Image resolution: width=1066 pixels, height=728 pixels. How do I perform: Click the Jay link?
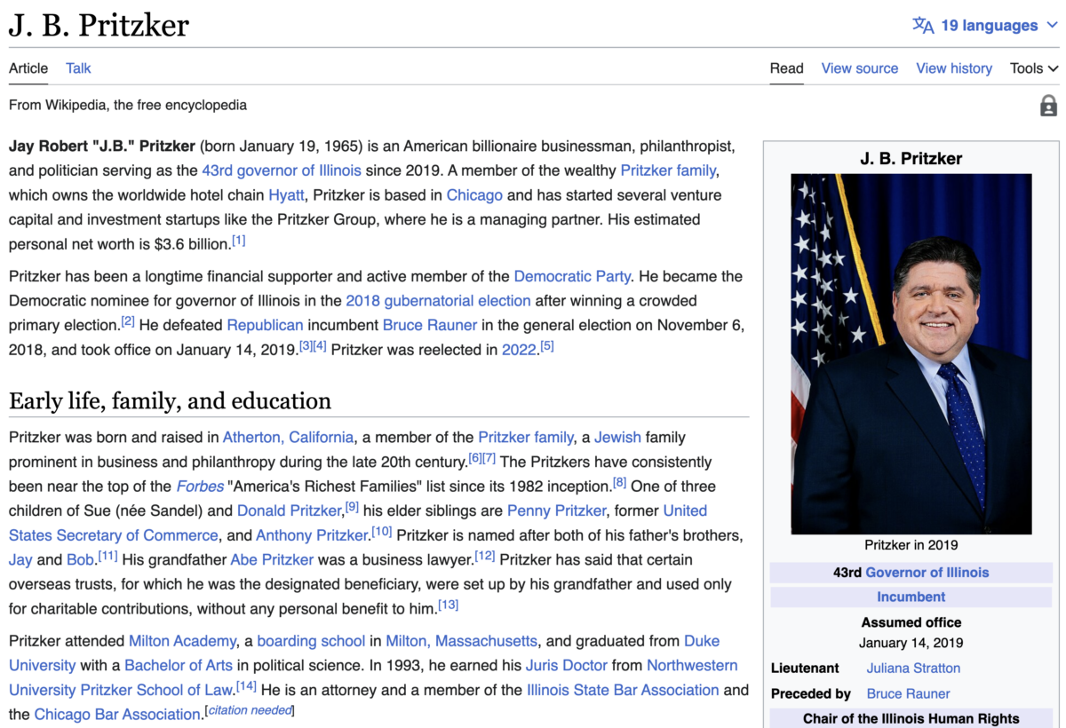[20, 560]
